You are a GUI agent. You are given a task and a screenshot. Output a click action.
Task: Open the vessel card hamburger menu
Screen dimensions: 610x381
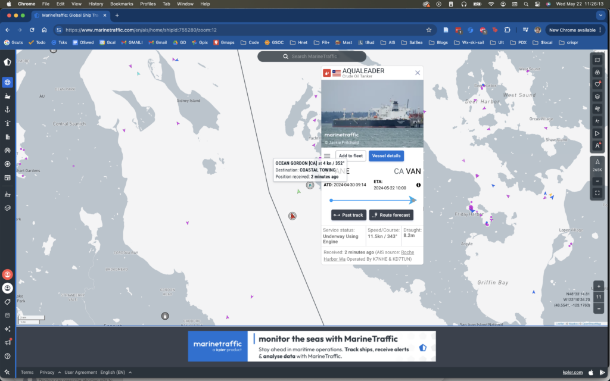point(327,156)
